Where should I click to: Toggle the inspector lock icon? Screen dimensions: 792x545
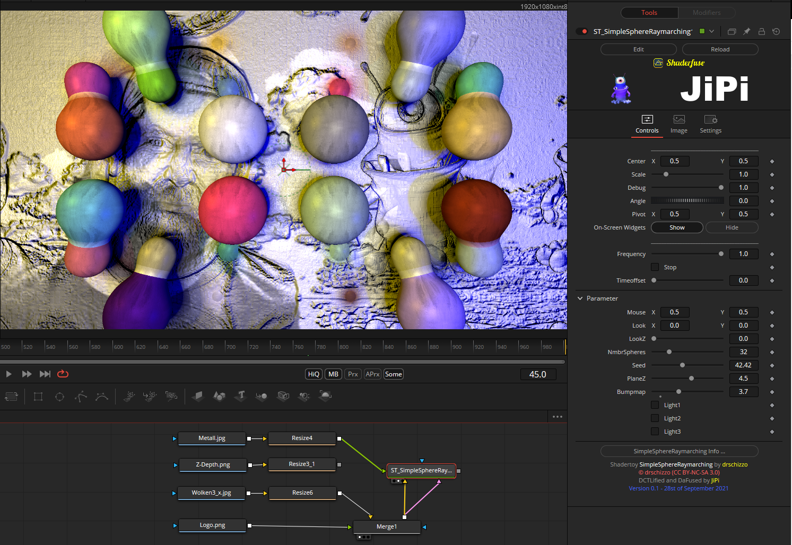(761, 31)
